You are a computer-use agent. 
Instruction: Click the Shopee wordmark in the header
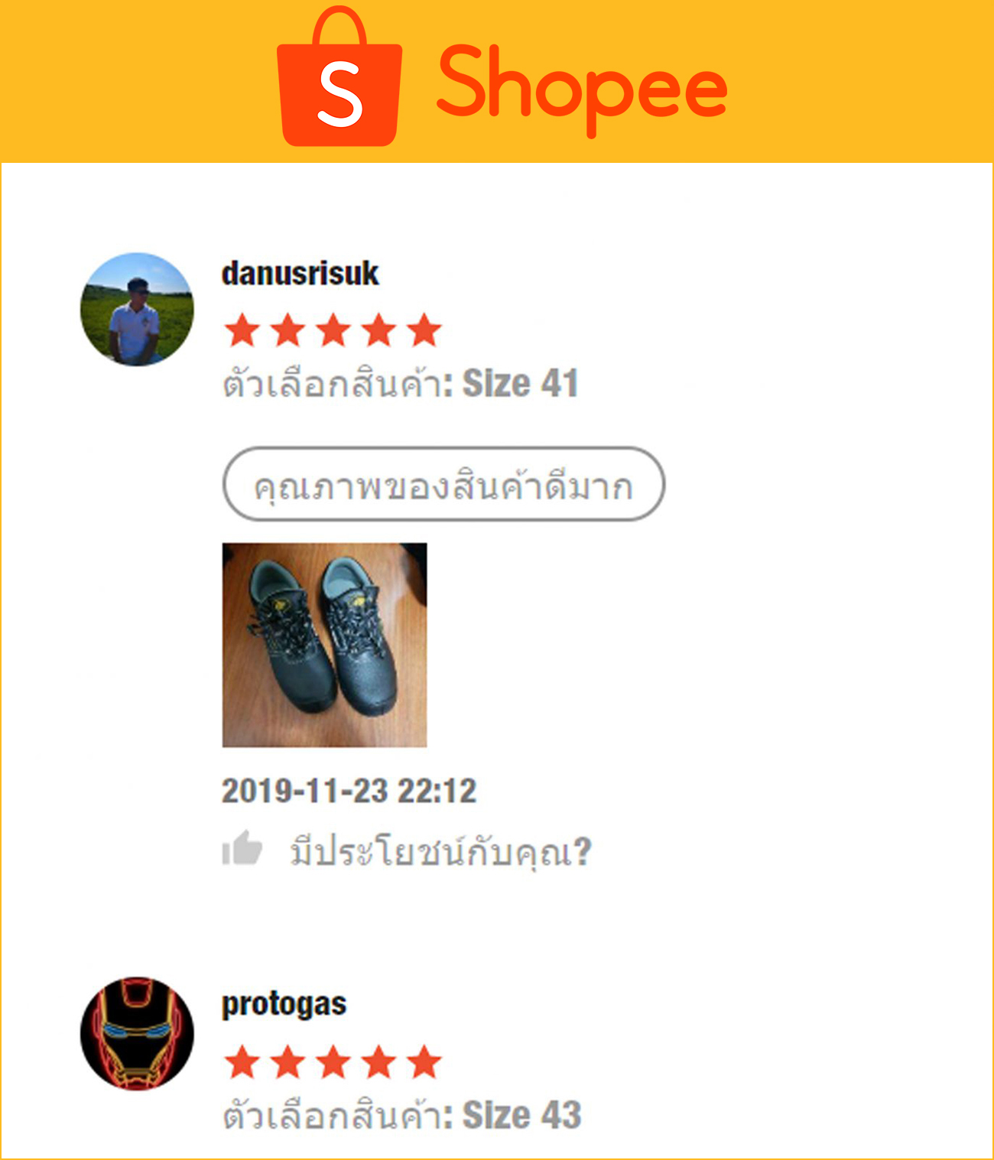click(582, 89)
